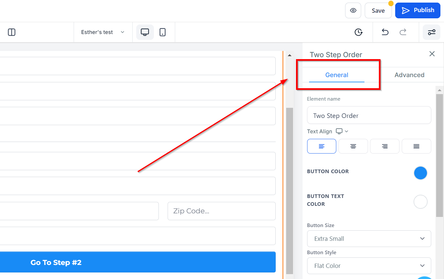Publish the funnel page
444x279 pixels.
(x=418, y=10)
